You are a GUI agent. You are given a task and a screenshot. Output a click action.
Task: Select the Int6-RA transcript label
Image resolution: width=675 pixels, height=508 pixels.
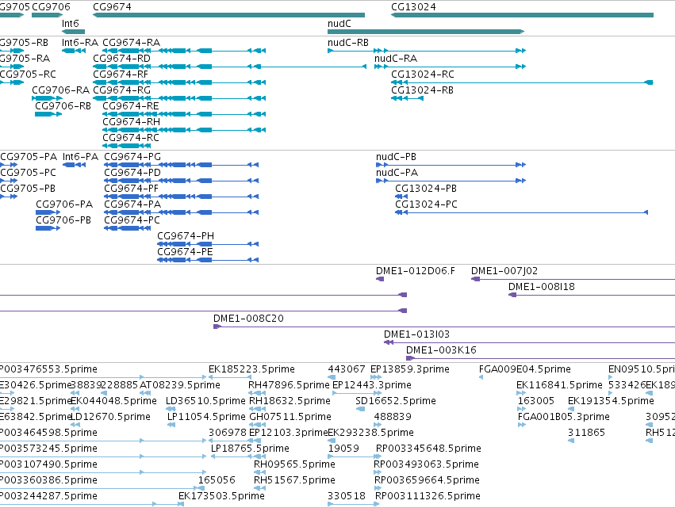(80, 43)
